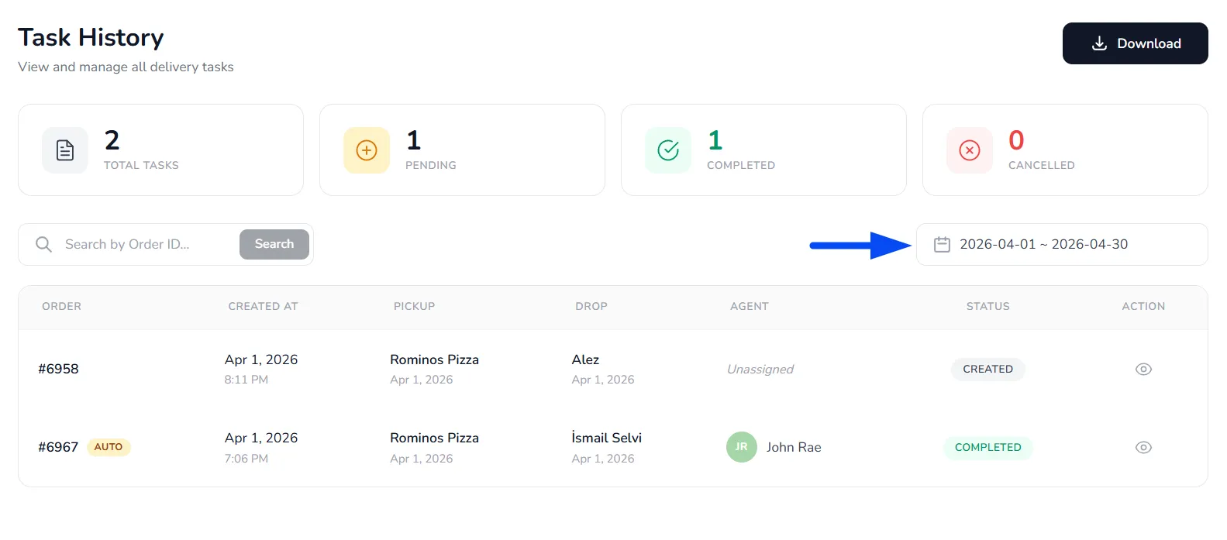
Task: View details of order #6958 via eye icon
Action: pyautogui.click(x=1143, y=369)
